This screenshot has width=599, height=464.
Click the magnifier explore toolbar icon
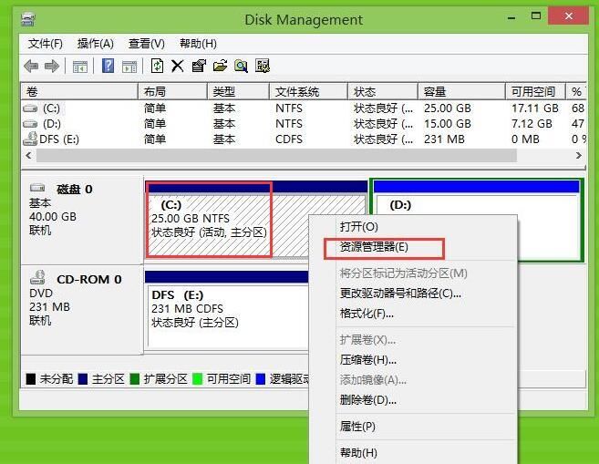pyautogui.click(x=241, y=66)
